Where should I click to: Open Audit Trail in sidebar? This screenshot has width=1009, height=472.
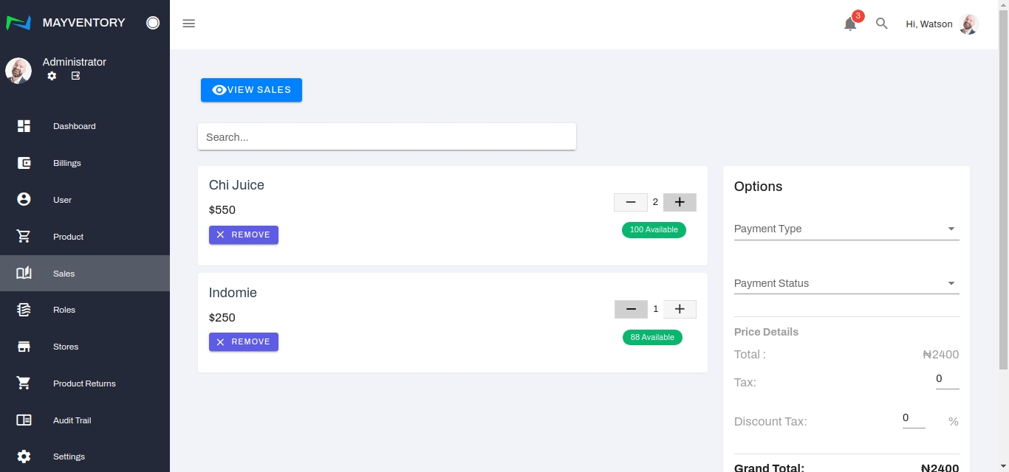click(x=72, y=420)
